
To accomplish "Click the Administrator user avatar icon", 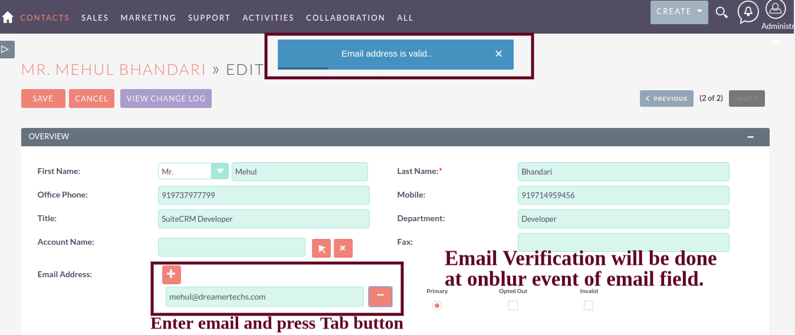I will coord(775,9).
